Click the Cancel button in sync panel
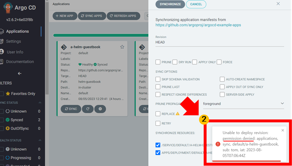 click(196, 4)
